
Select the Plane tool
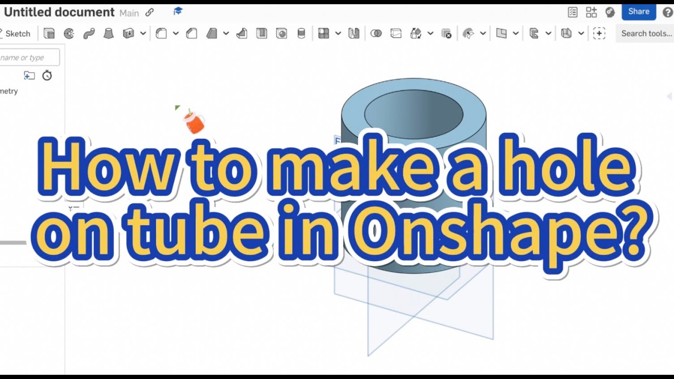501,34
